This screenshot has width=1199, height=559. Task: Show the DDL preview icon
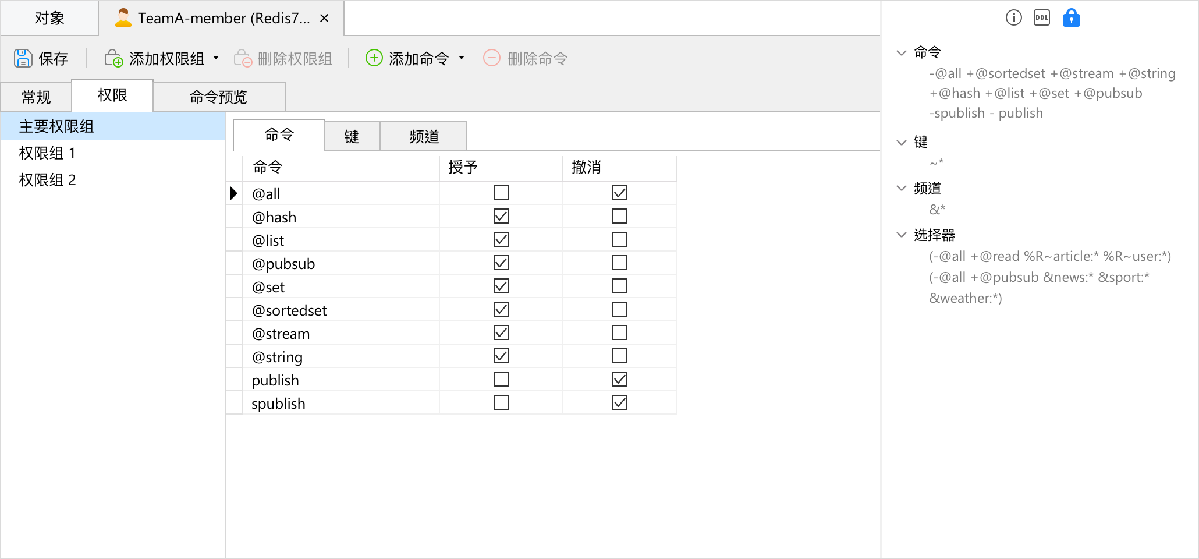pos(1042,18)
